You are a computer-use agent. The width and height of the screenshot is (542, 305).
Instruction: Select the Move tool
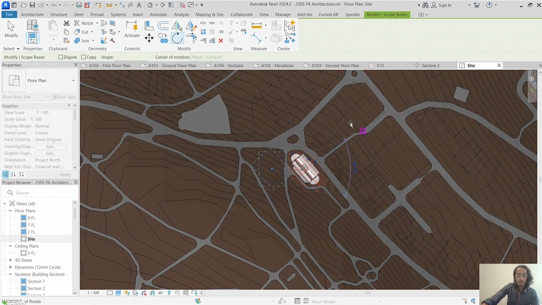click(x=149, y=38)
